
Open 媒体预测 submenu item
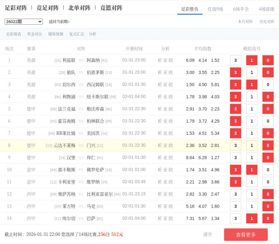tap(56, 34)
